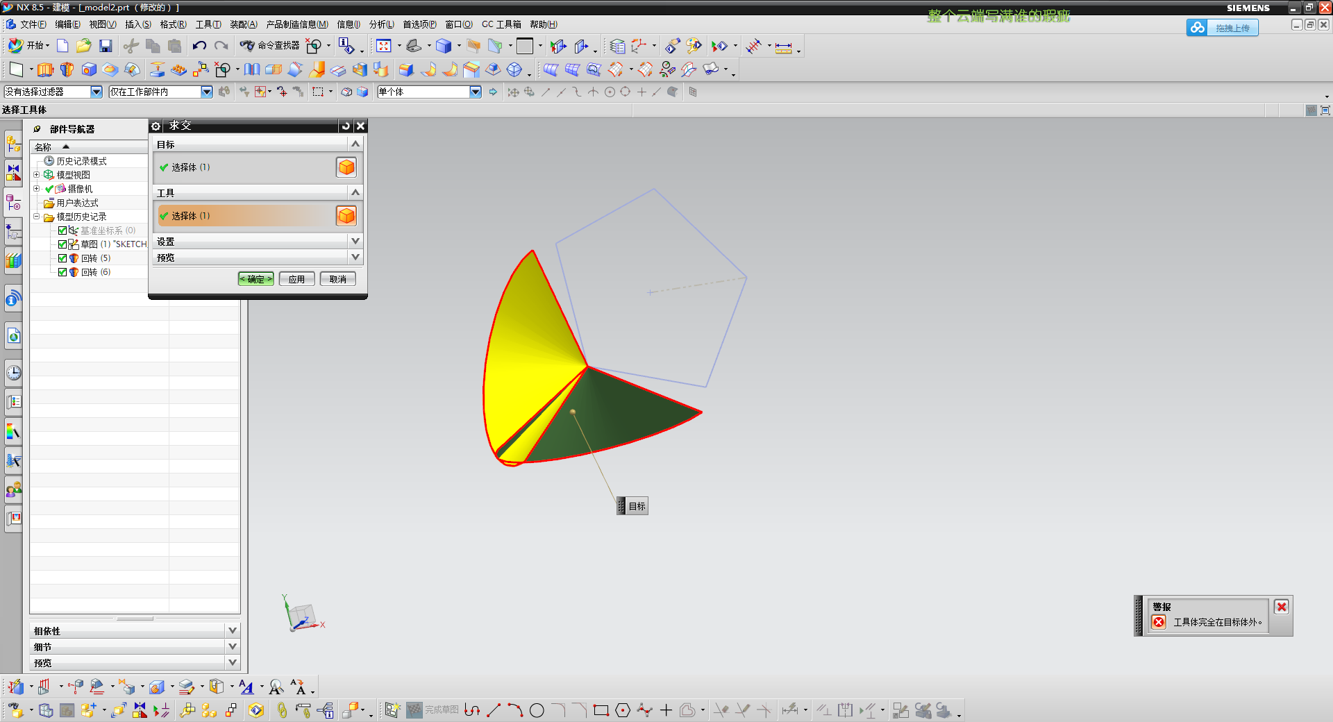Click the tool body selection cube icon

pyautogui.click(x=346, y=216)
